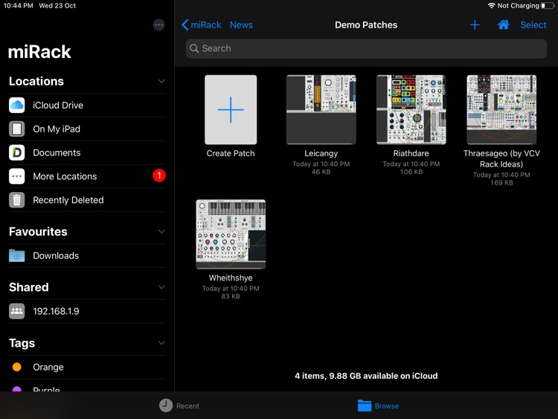Image resolution: width=558 pixels, height=419 pixels.
Task: Click the Wheithshye file name
Action: (231, 278)
